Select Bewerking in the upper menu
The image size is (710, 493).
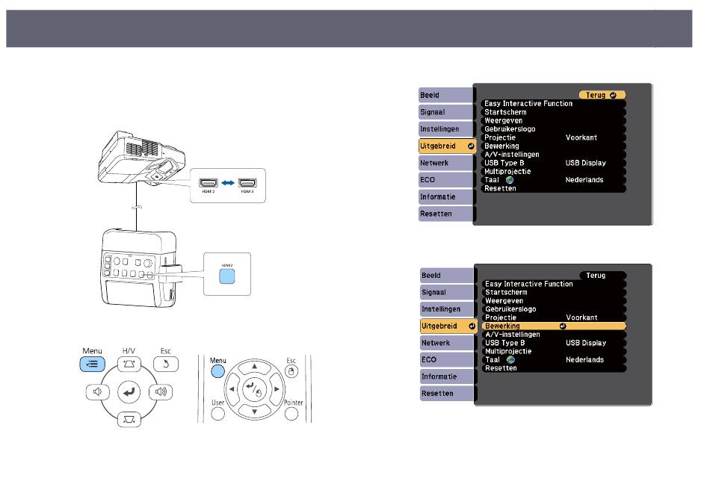pyautogui.click(x=553, y=146)
